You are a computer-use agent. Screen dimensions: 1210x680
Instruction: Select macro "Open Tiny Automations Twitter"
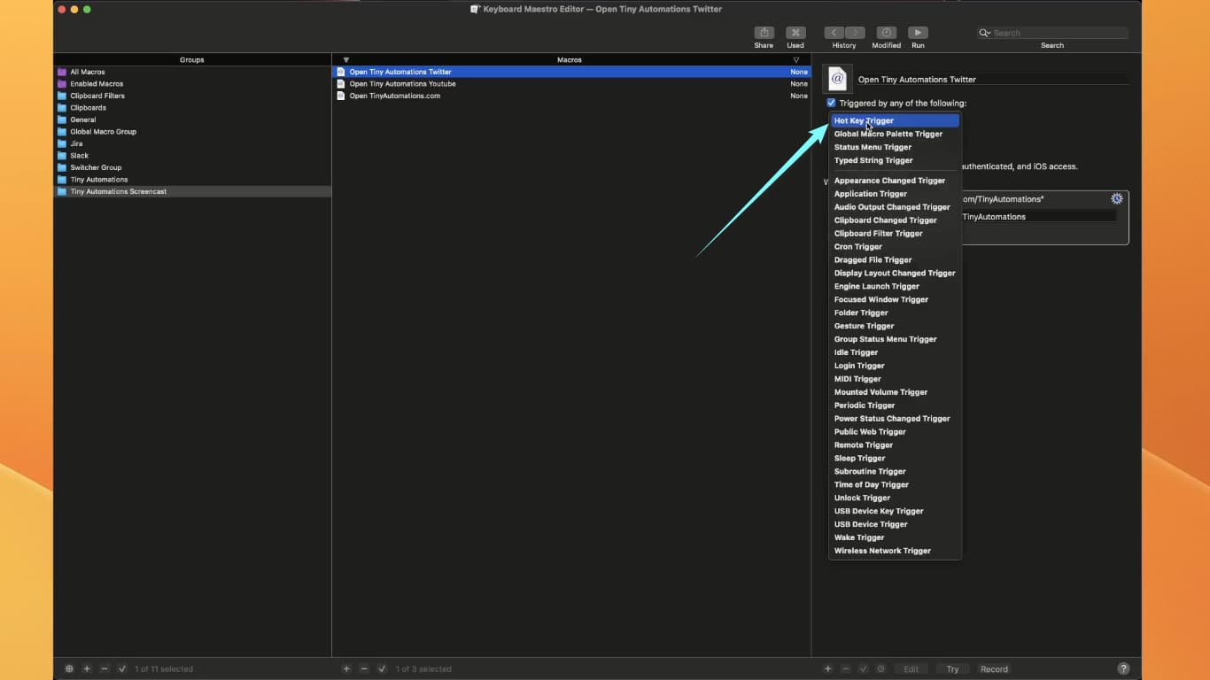[571, 72]
